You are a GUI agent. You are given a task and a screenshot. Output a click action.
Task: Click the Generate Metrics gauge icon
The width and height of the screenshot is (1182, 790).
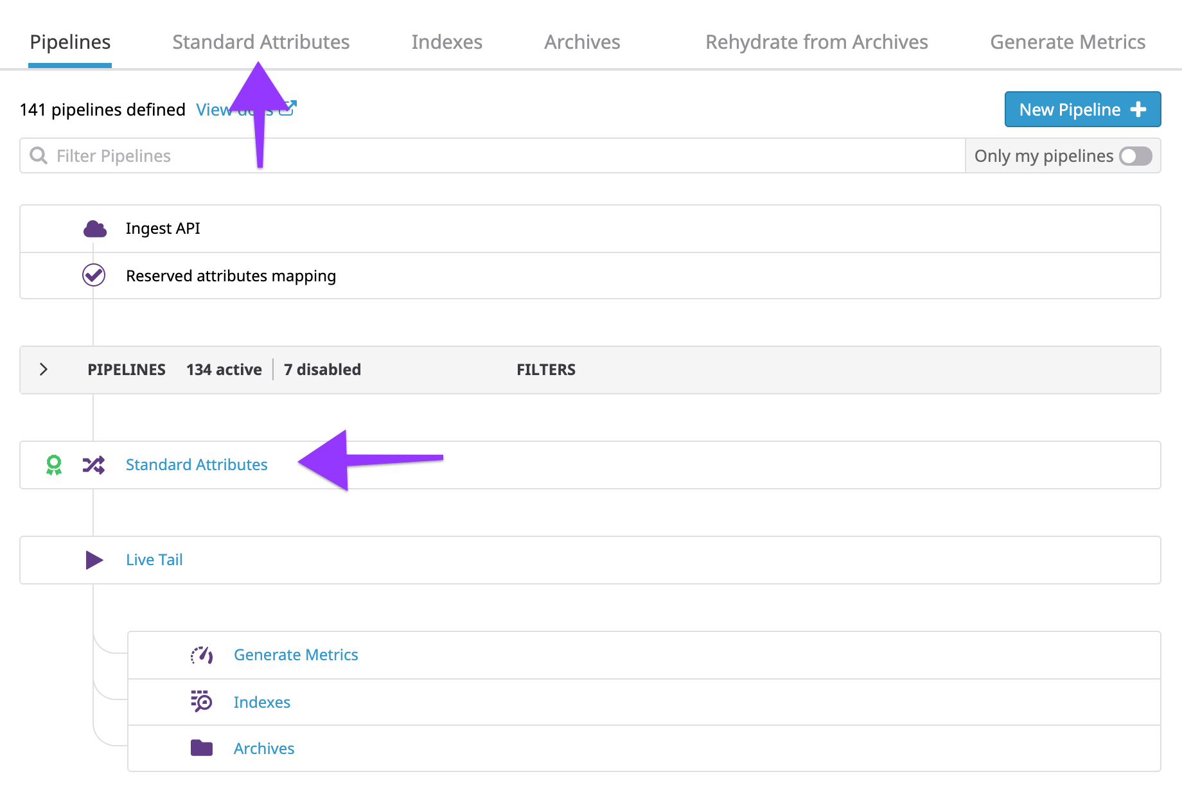coord(202,655)
